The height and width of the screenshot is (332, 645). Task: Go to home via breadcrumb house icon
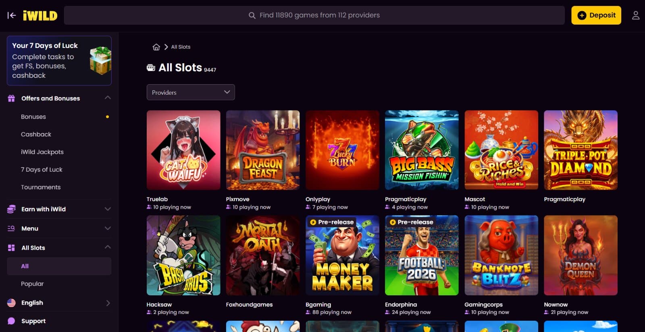pos(156,47)
